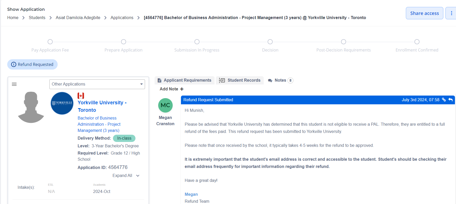Click the student profile placeholder photo
The image size is (456, 204).
click(31, 107)
